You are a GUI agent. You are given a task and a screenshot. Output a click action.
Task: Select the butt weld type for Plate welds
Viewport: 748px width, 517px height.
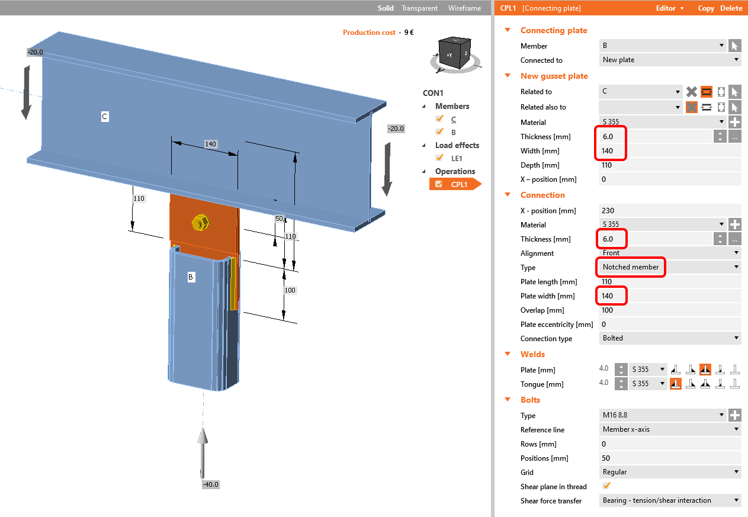735,368
